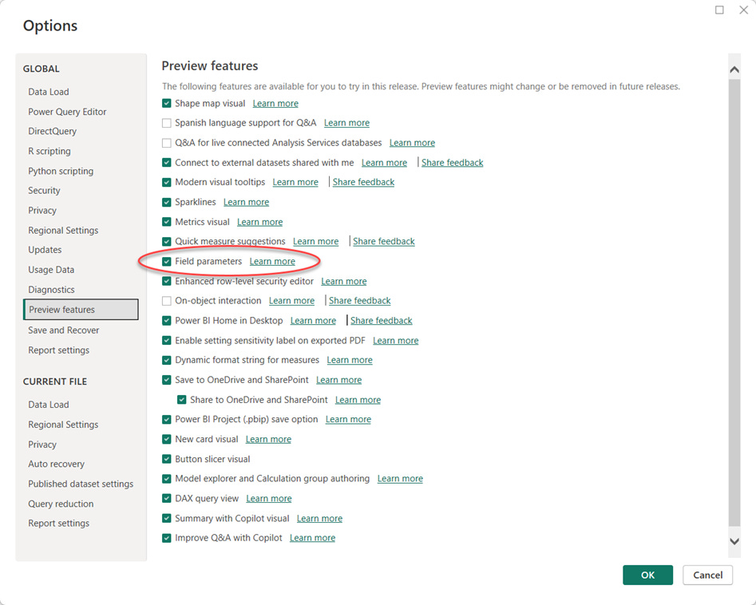Open Published dataset settings
This screenshot has height=605, width=756.
(81, 484)
